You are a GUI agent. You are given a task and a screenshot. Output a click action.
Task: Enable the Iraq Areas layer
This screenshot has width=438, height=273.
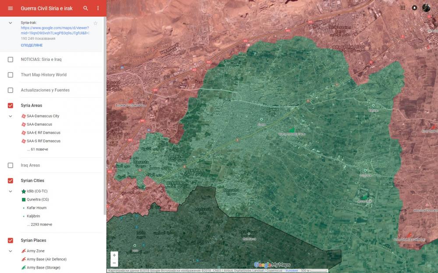pyautogui.click(x=11, y=165)
